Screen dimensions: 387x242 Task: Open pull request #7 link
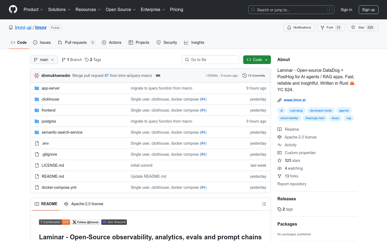(107, 76)
